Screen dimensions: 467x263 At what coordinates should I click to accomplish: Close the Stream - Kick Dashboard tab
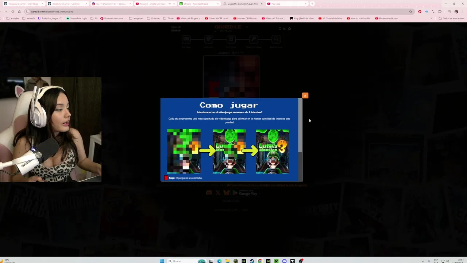pyautogui.click(x=217, y=4)
